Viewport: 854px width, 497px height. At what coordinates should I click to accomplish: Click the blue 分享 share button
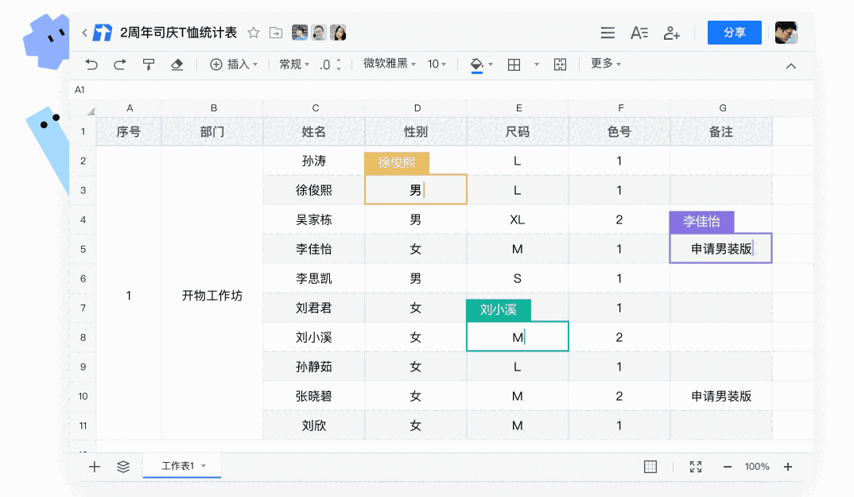point(733,32)
